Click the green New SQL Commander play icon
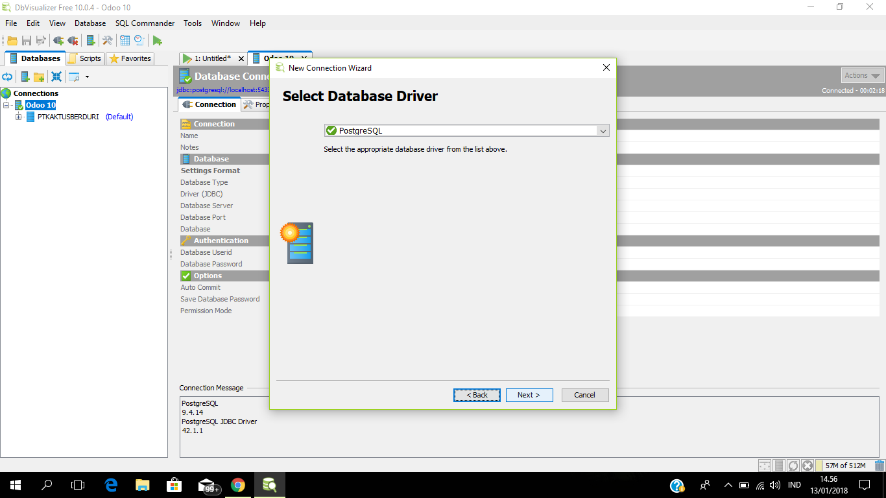Screen dimensions: 886x498 pyautogui.click(x=158, y=40)
